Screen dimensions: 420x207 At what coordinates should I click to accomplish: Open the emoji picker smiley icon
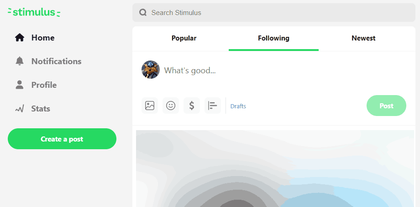[171, 106]
